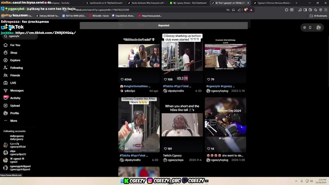Play the CGeezy Crankin the After Hours video
Viewport: 329px width, 185px height.
pyautogui.click(x=139, y=125)
